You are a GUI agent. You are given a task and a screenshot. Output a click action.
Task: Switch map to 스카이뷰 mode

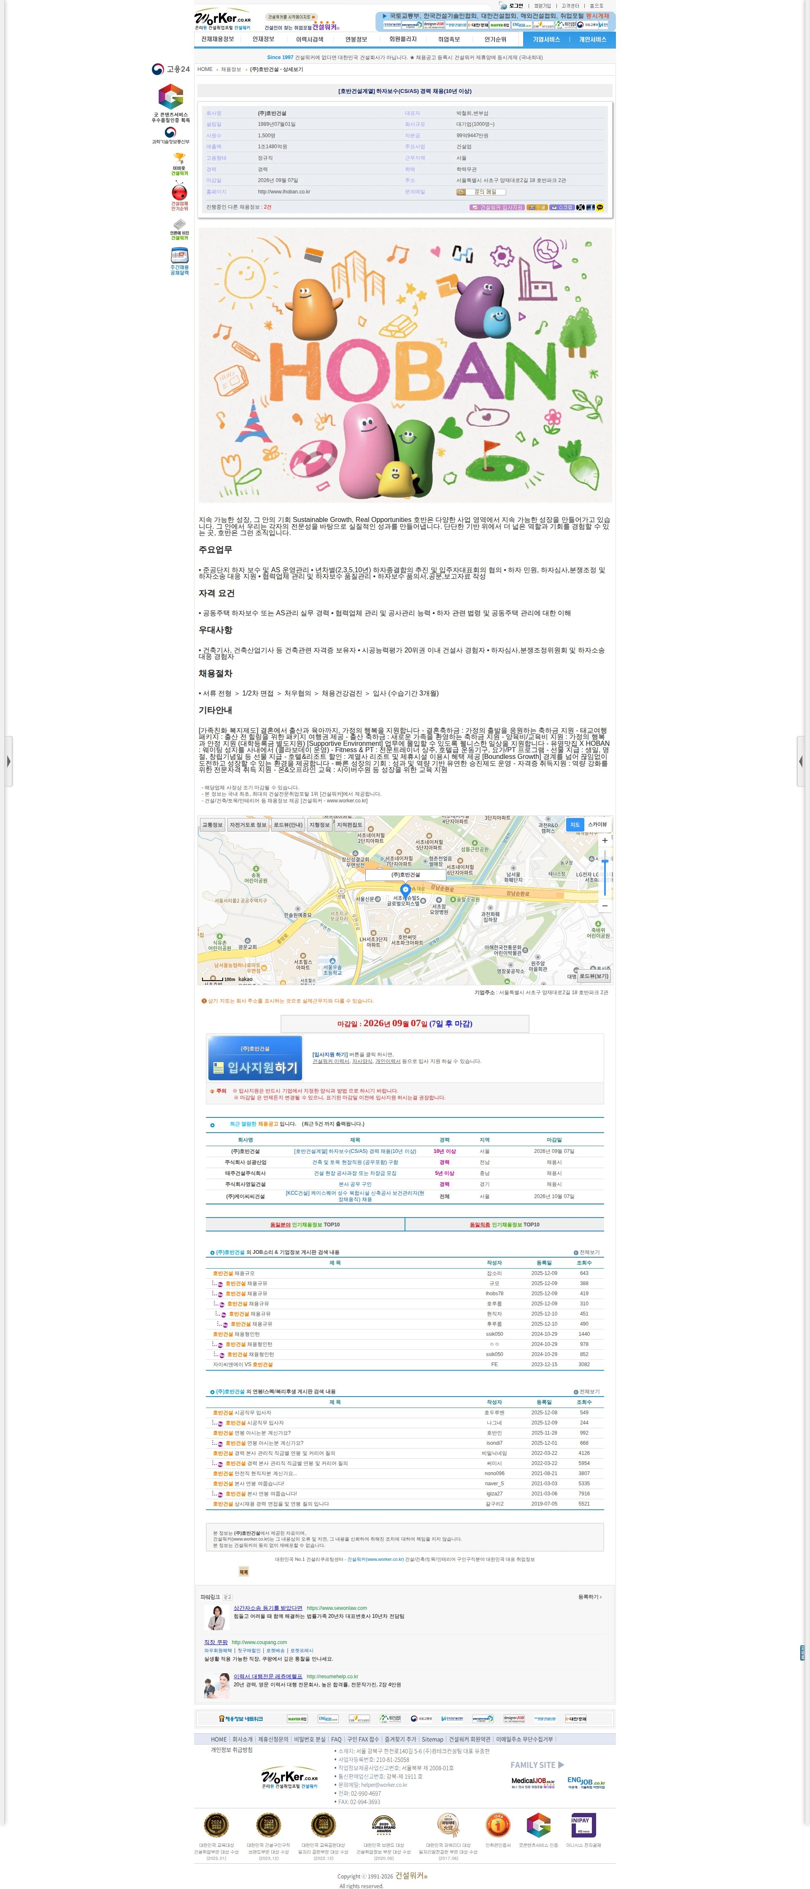[x=597, y=824]
